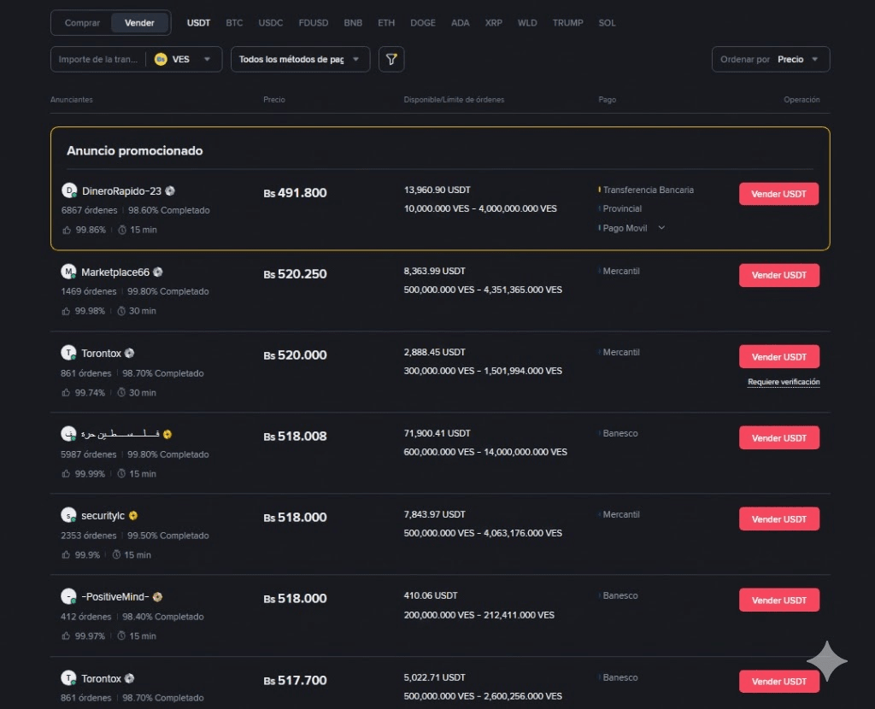Click the transaction amount input field

pos(98,60)
